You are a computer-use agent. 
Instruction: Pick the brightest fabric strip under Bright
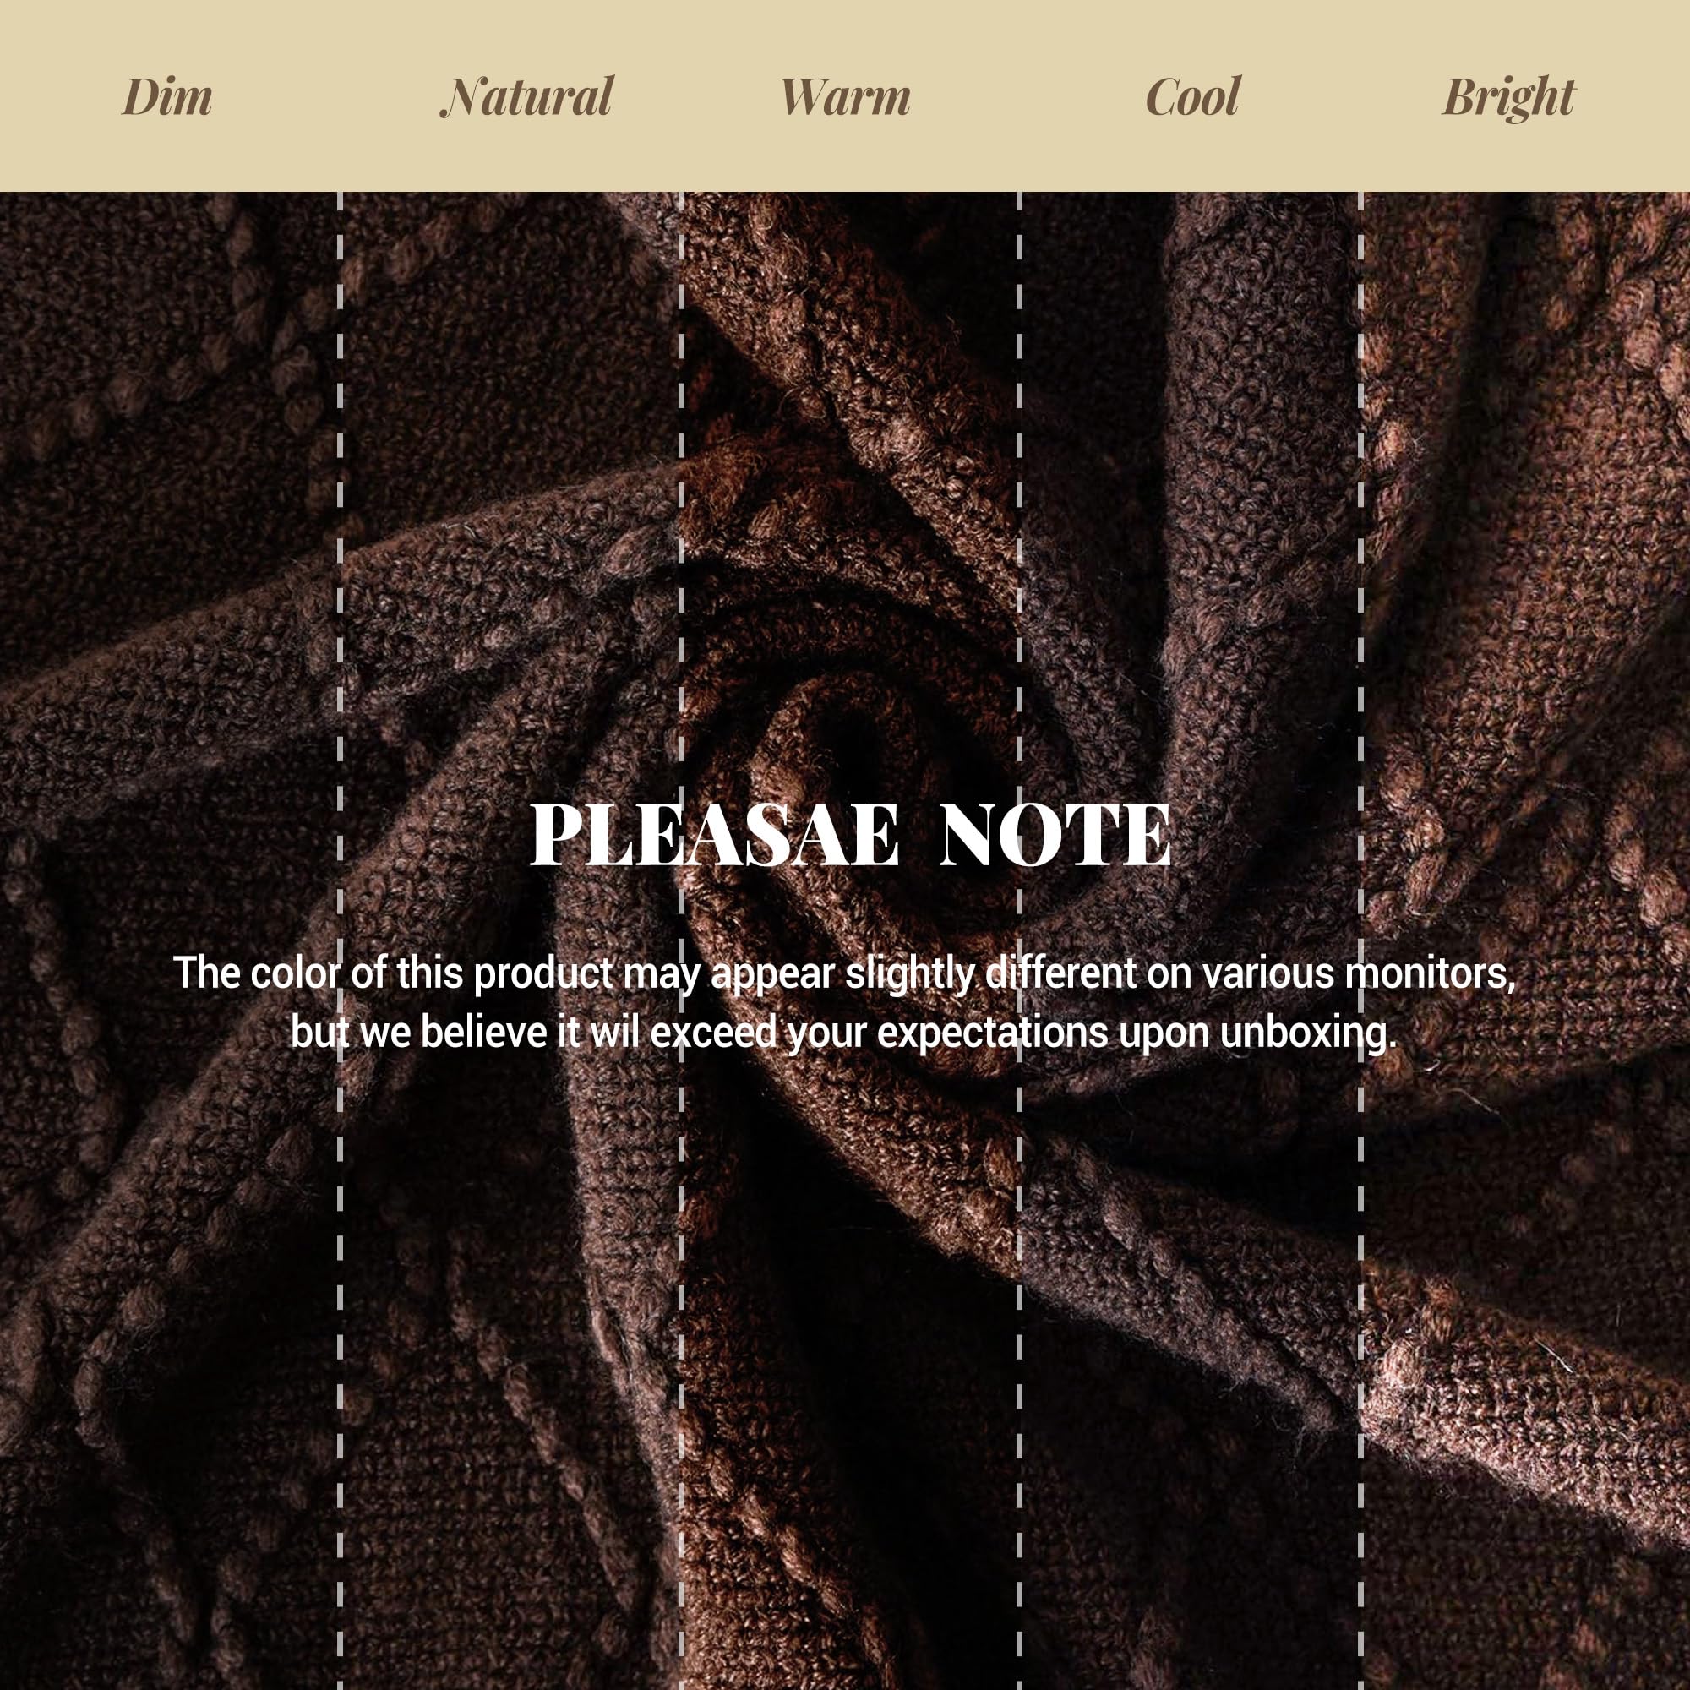tap(1525, 940)
